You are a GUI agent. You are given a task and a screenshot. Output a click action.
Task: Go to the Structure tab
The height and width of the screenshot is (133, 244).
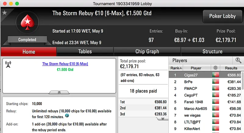(x=212, y=52)
